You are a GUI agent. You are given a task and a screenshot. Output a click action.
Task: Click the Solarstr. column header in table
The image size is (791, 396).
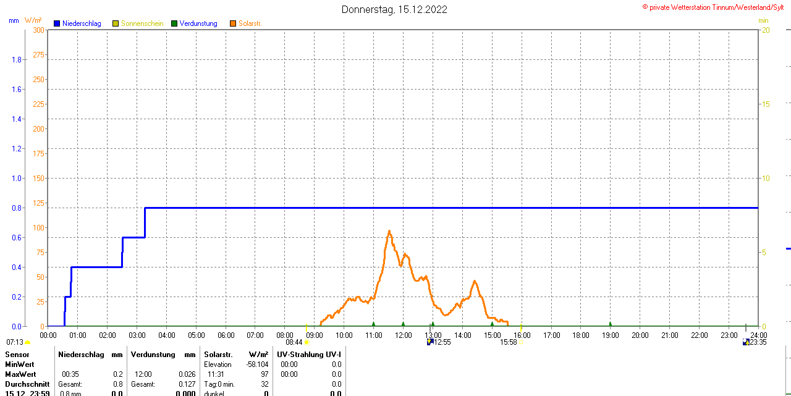pyautogui.click(x=218, y=355)
